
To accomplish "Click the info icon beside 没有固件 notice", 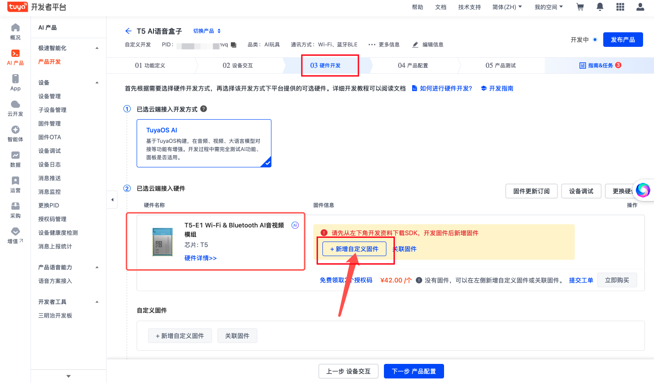I will (419, 280).
